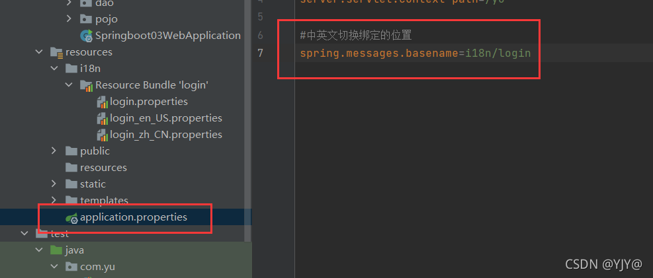Collapse the com.yu package
The image size is (653, 278).
(x=54, y=266)
